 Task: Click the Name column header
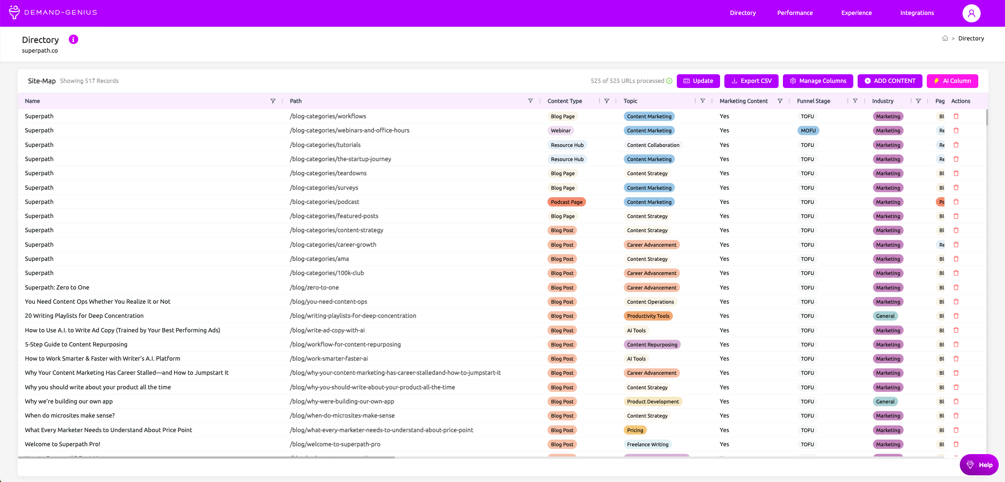[32, 101]
